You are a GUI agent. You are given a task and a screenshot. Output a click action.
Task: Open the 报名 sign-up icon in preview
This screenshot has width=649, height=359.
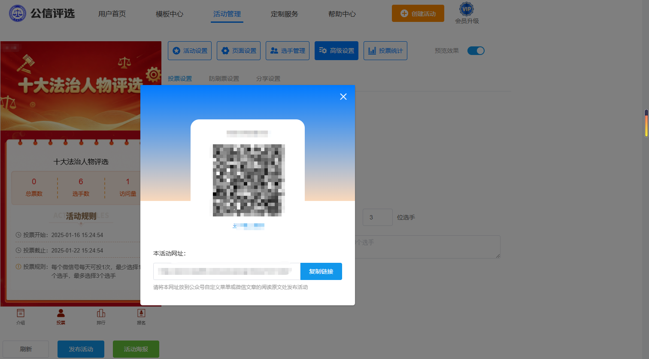141,316
